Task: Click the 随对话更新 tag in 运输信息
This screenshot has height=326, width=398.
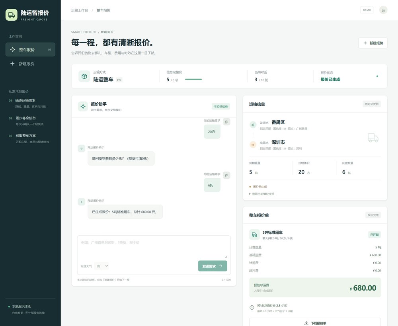Action: click(372, 104)
